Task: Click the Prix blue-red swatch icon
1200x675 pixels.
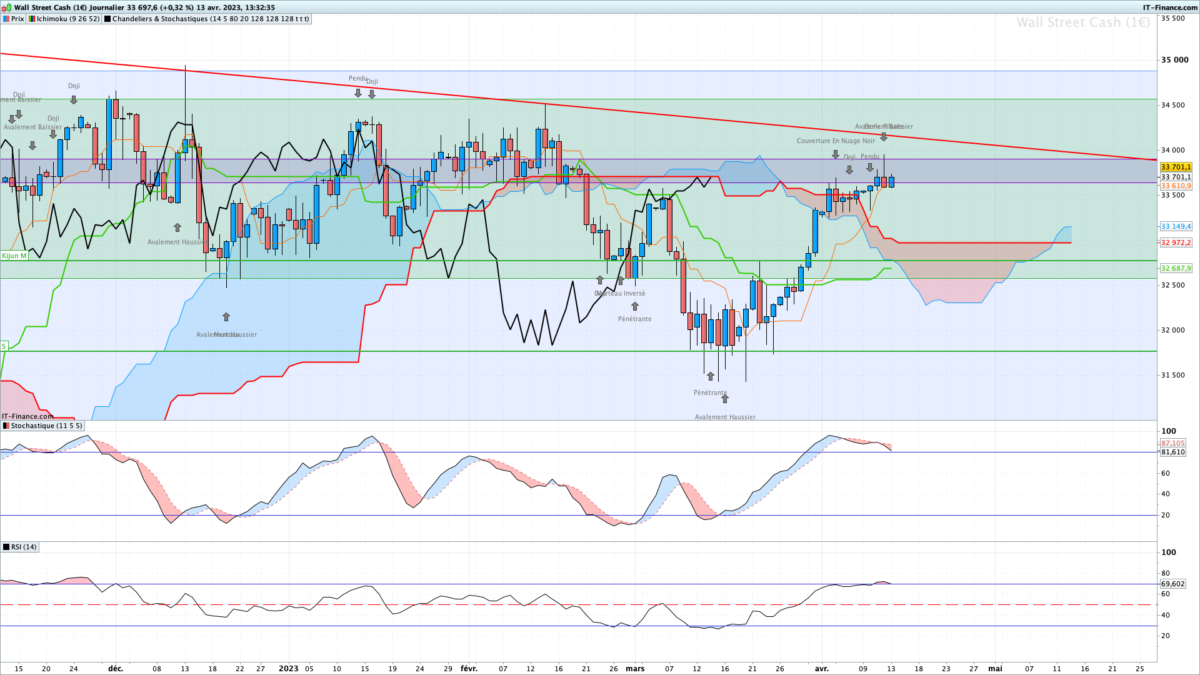Action: click(x=6, y=19)
